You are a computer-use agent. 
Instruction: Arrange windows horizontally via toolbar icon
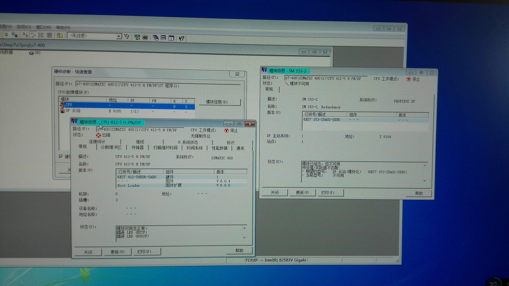163,38
